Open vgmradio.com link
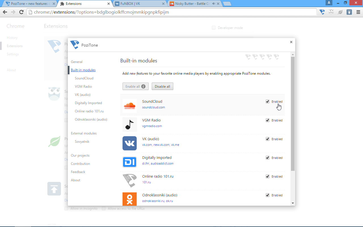Viewport: 363px width, 227px height. point(152,126)
